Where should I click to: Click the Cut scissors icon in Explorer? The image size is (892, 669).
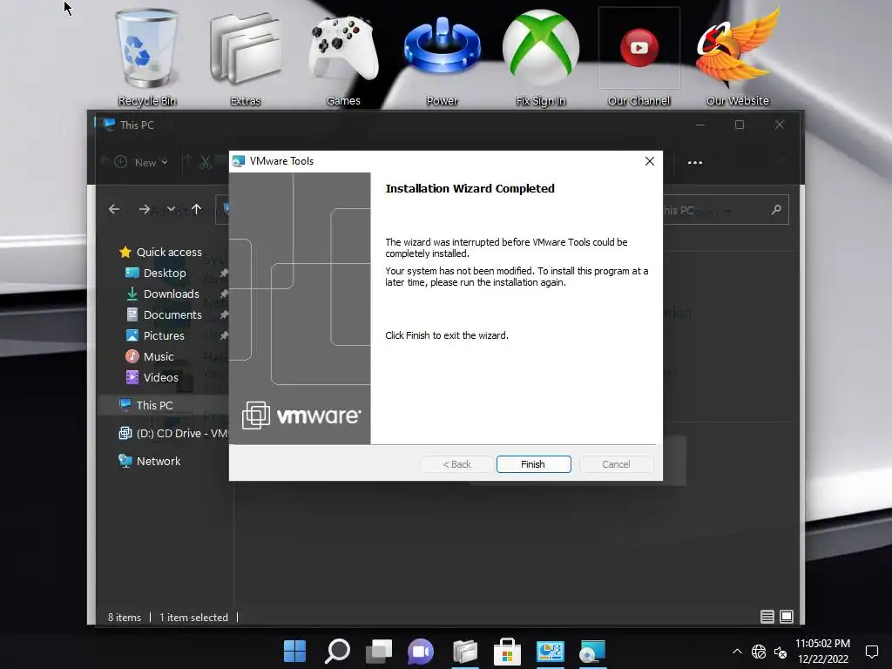(x=206, y=162)
